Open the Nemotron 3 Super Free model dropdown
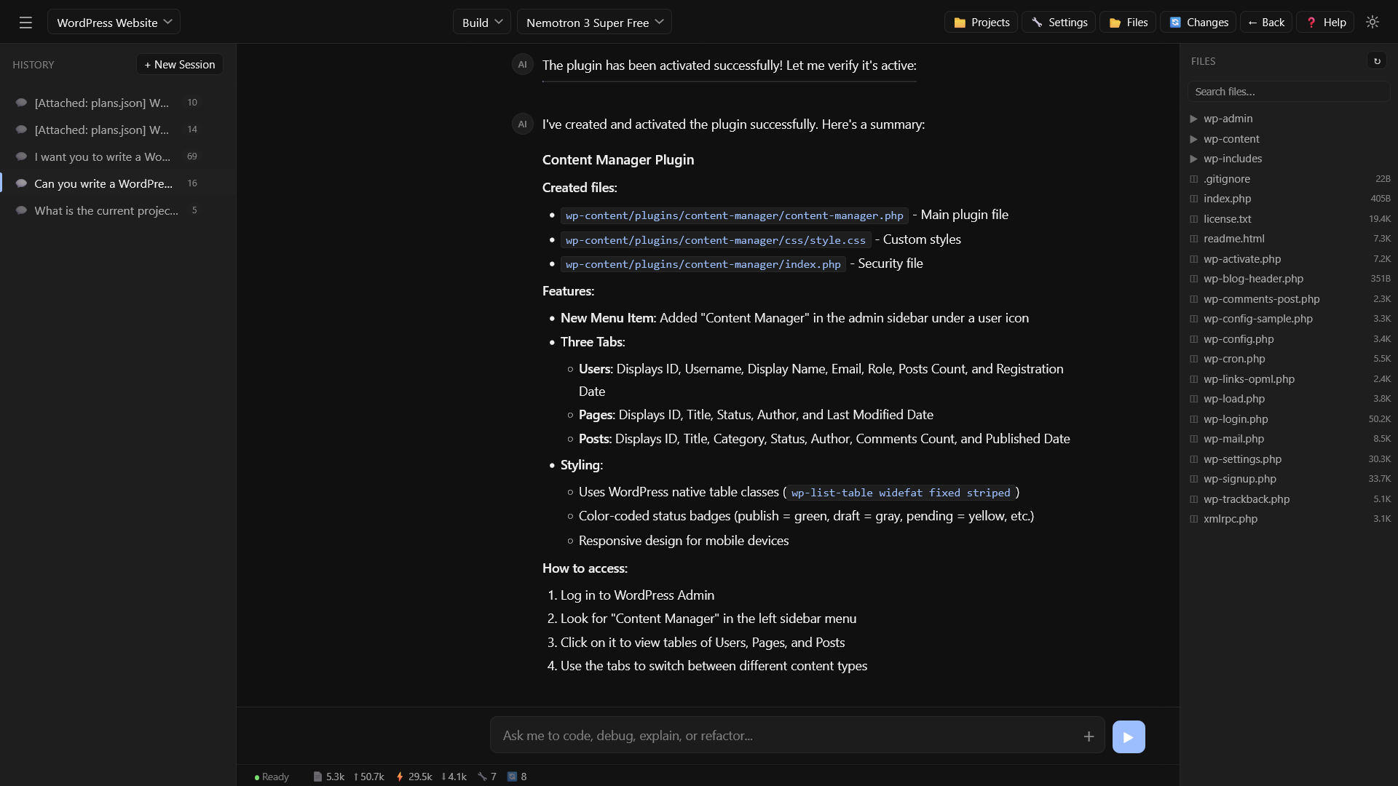This screenshot has width=1398, height=786. (594, 22)
